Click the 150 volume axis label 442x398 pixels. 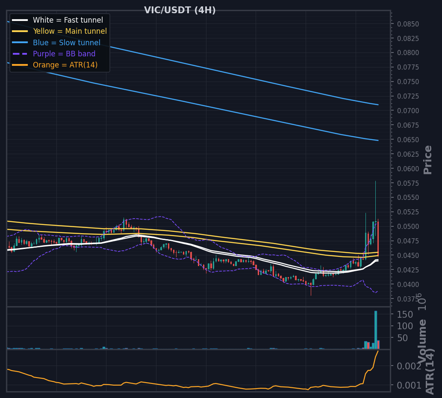pos(405,314)
